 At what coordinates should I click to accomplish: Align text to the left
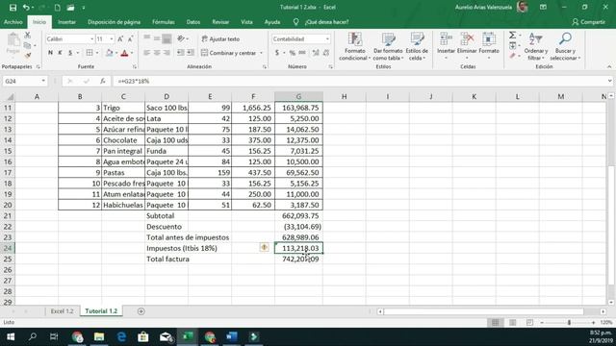(147, 53)
